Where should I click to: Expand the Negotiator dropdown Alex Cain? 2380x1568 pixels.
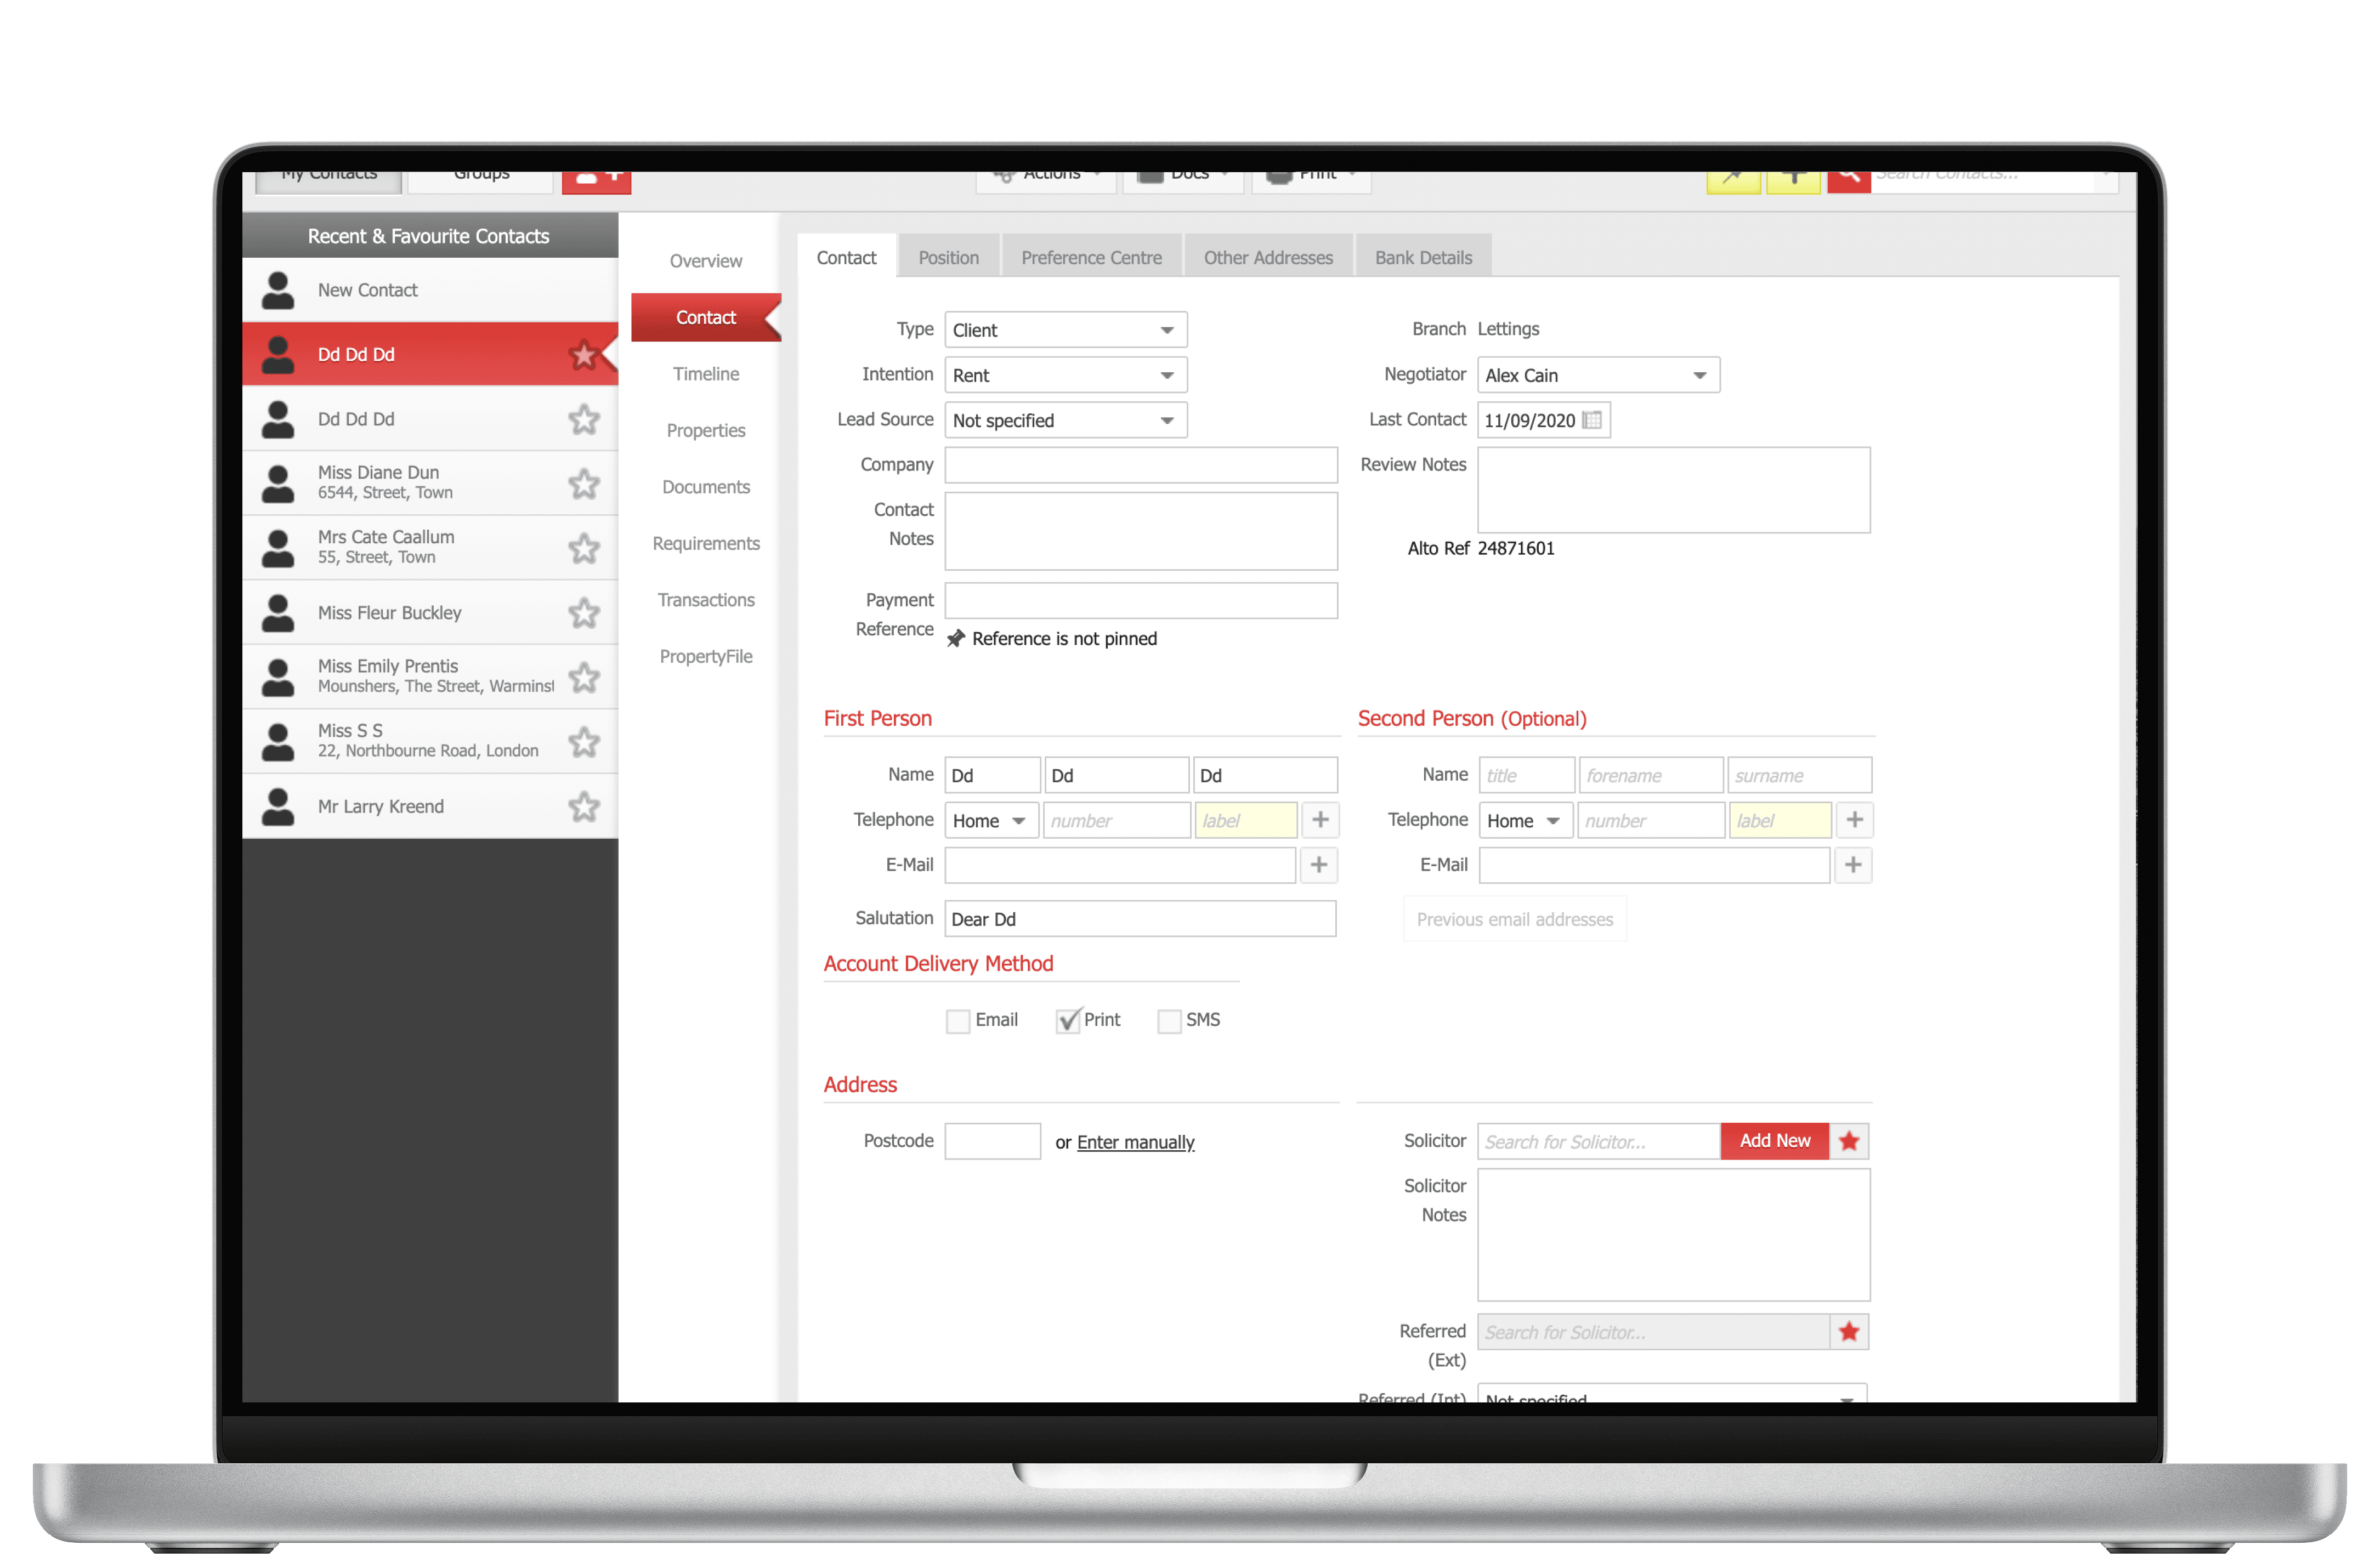tap(1597, 376)
